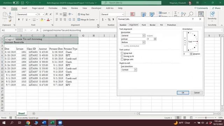Click the Increase Indent icon

click(74, 20)
